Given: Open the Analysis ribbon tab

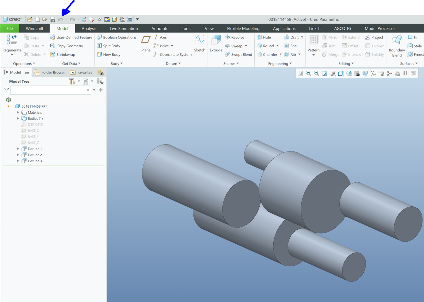Looking at the screenshot, I should pos(89,28).
